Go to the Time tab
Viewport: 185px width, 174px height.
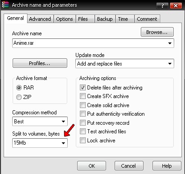125,19
